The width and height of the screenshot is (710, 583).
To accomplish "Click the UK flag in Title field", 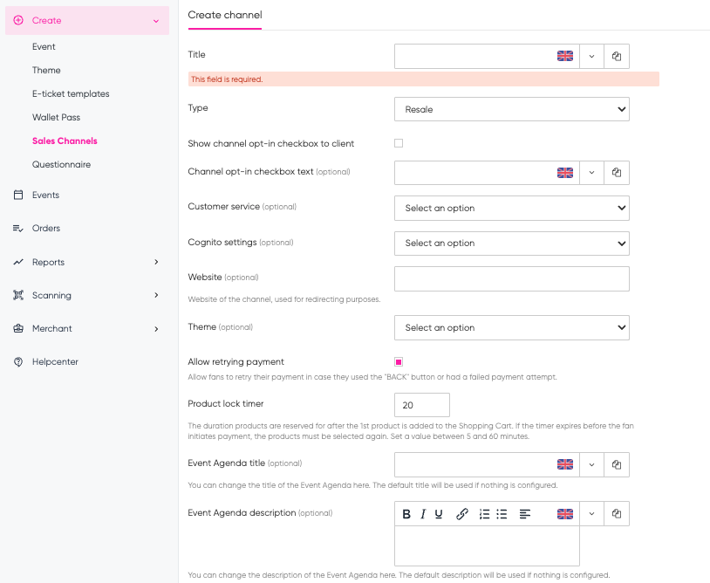I will pos(565,56).
